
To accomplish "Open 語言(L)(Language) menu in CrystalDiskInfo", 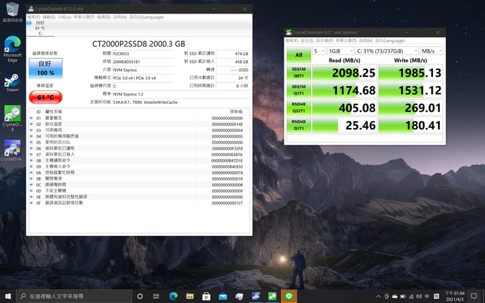I will click(146, 17).
